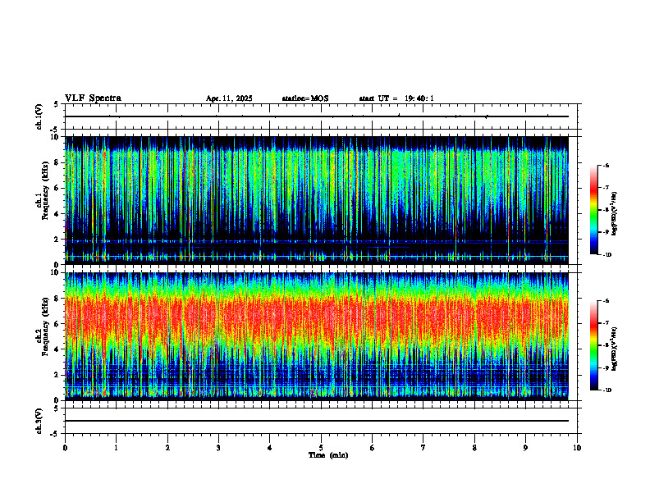
Task: Click the ch.3(V) axis "-5" tick label
Action: coord(55,434)
